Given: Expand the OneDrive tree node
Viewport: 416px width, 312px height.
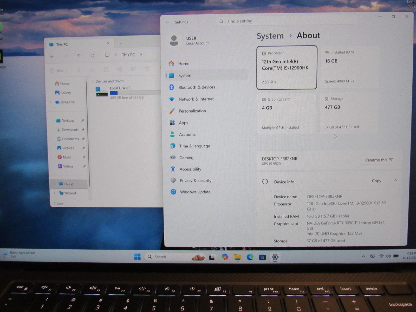Looking at the screenshot, I should click(x=51, y=102).
